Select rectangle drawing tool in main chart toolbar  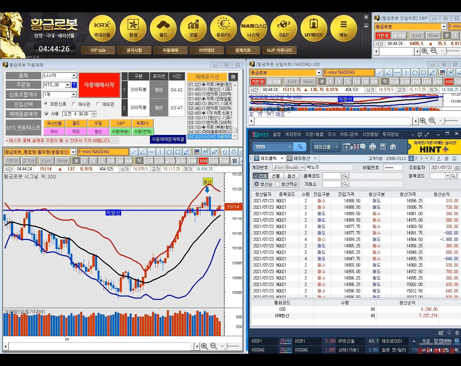[x=178, y=152]
